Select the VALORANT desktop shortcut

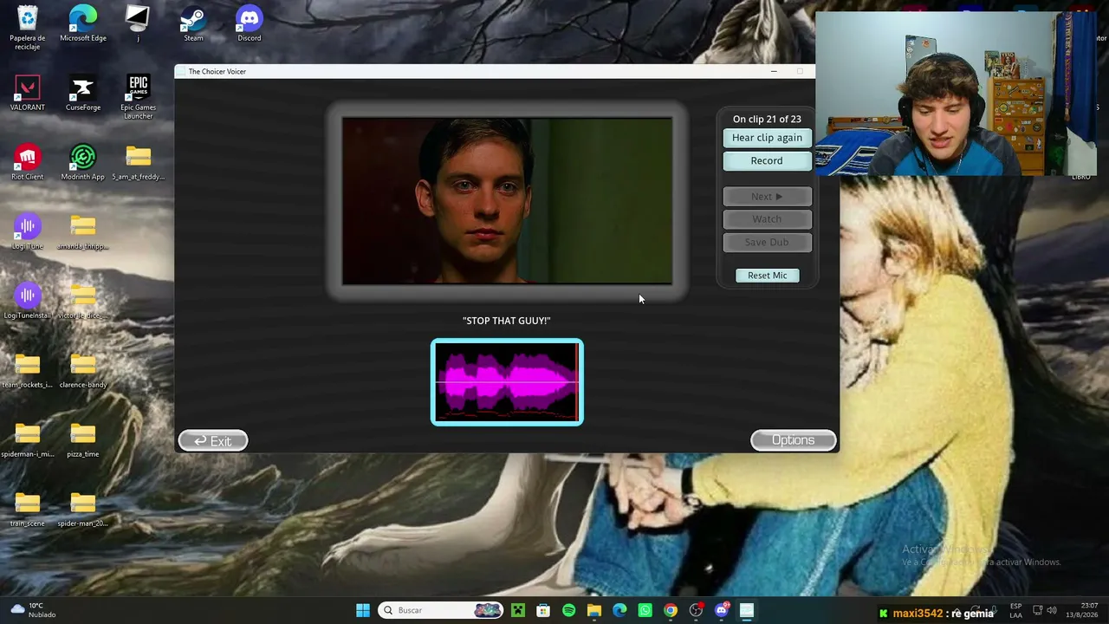click(28, 93)
